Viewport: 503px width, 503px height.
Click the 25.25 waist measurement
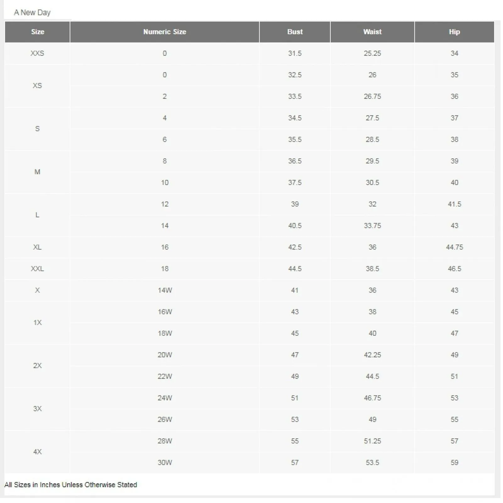pos(373,53)
